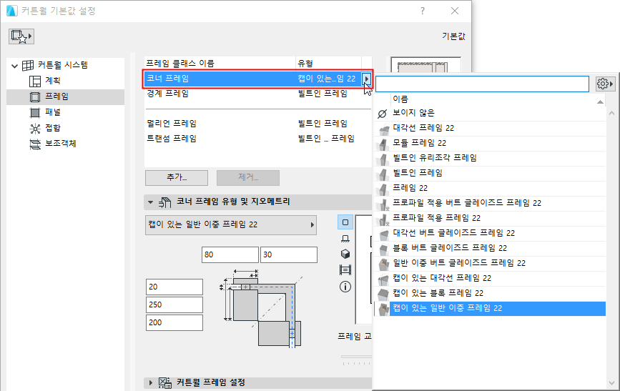The height and width of the screenshot is (391, 620).
Task: Choose 모듈 프레임 22 from the list
Action: coord(490,143)
